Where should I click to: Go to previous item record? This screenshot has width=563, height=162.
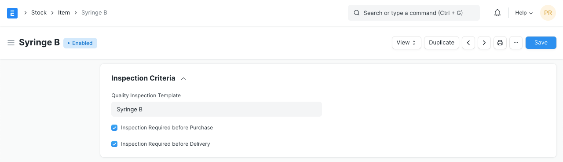coord(468,43)
